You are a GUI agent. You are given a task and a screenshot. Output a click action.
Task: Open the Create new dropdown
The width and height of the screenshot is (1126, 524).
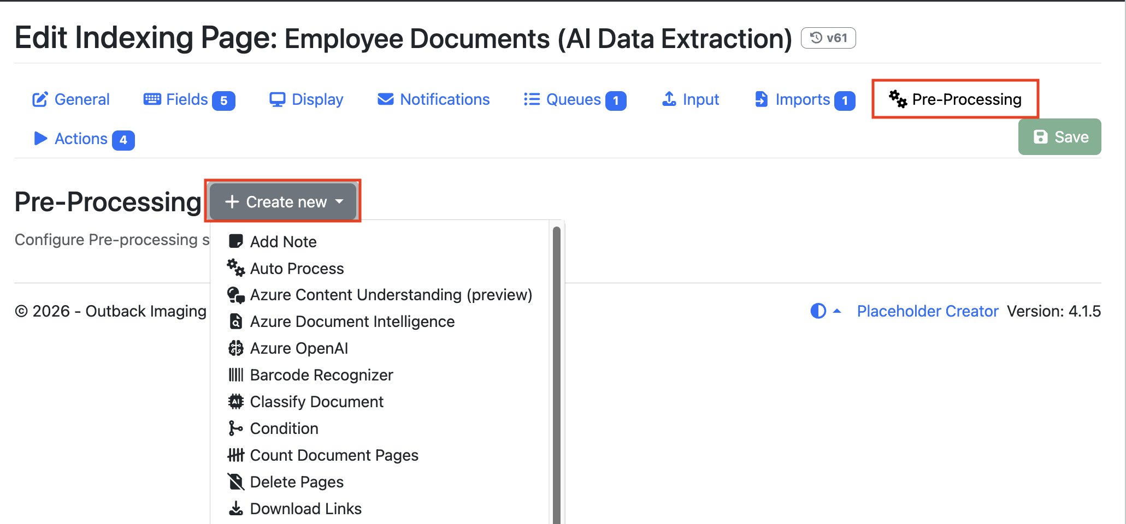click(283, 201)
